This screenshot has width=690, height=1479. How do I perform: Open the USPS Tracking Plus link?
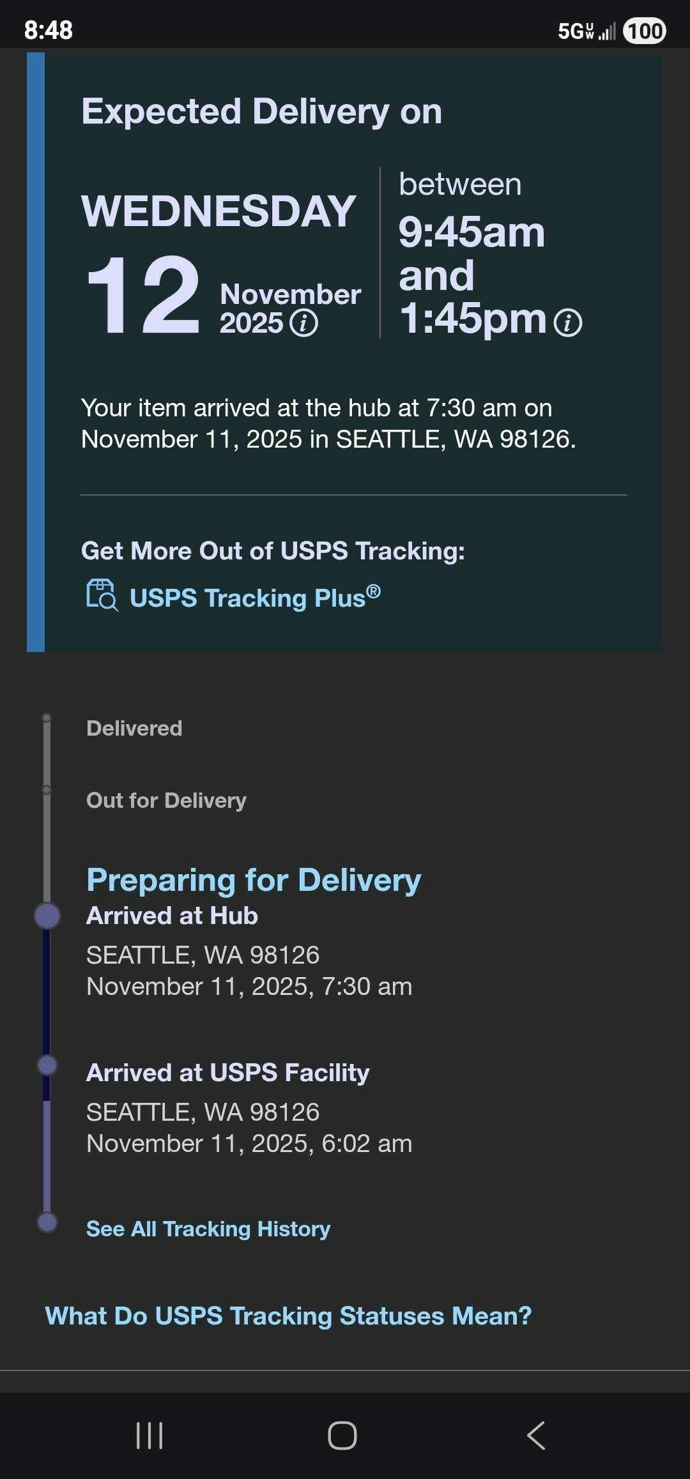(x=255, y=598)
